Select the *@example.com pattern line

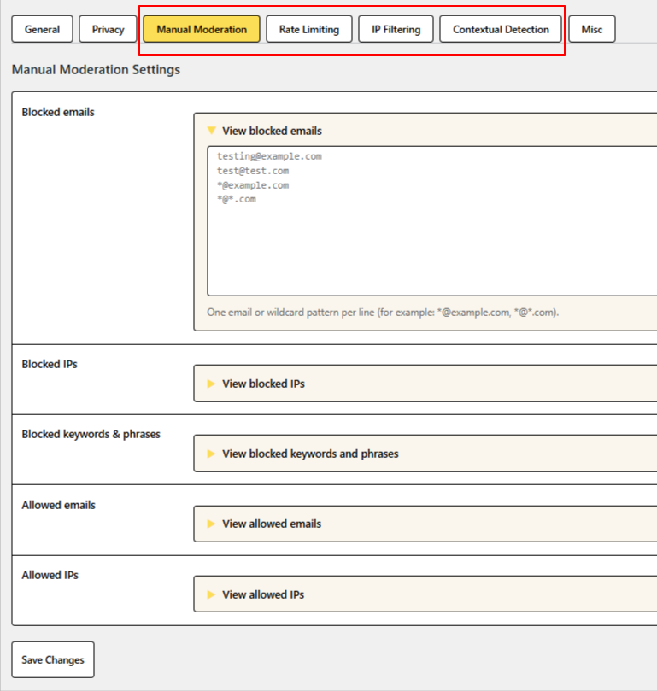[x=253, y=185]
